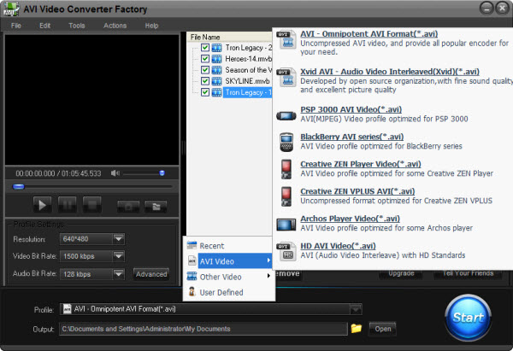Choose BlackBerry AVI series link
The image size is (513, 351).
tap(352, 137)
